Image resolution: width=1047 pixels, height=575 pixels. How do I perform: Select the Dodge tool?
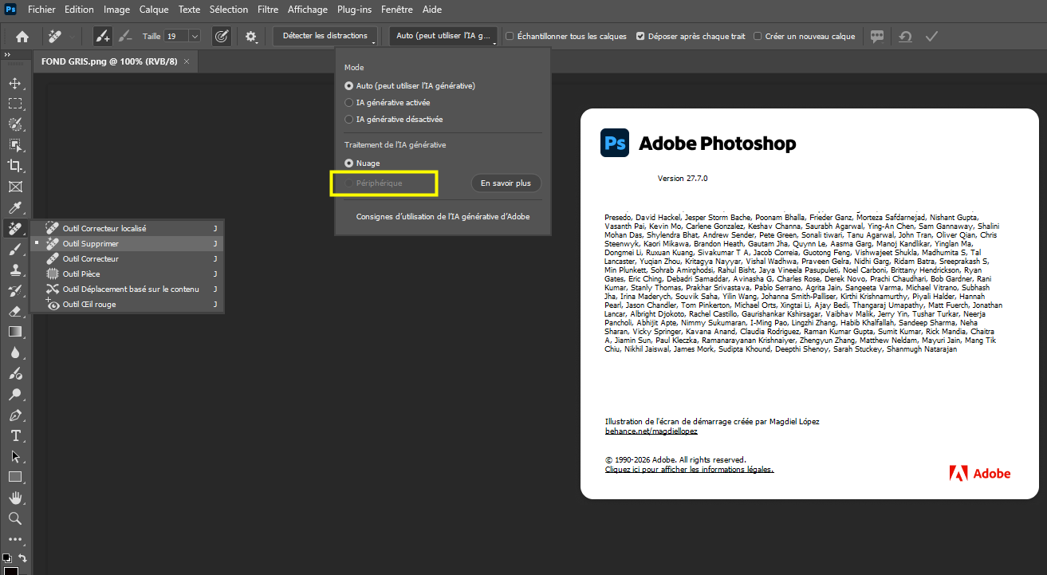point(14,394)
